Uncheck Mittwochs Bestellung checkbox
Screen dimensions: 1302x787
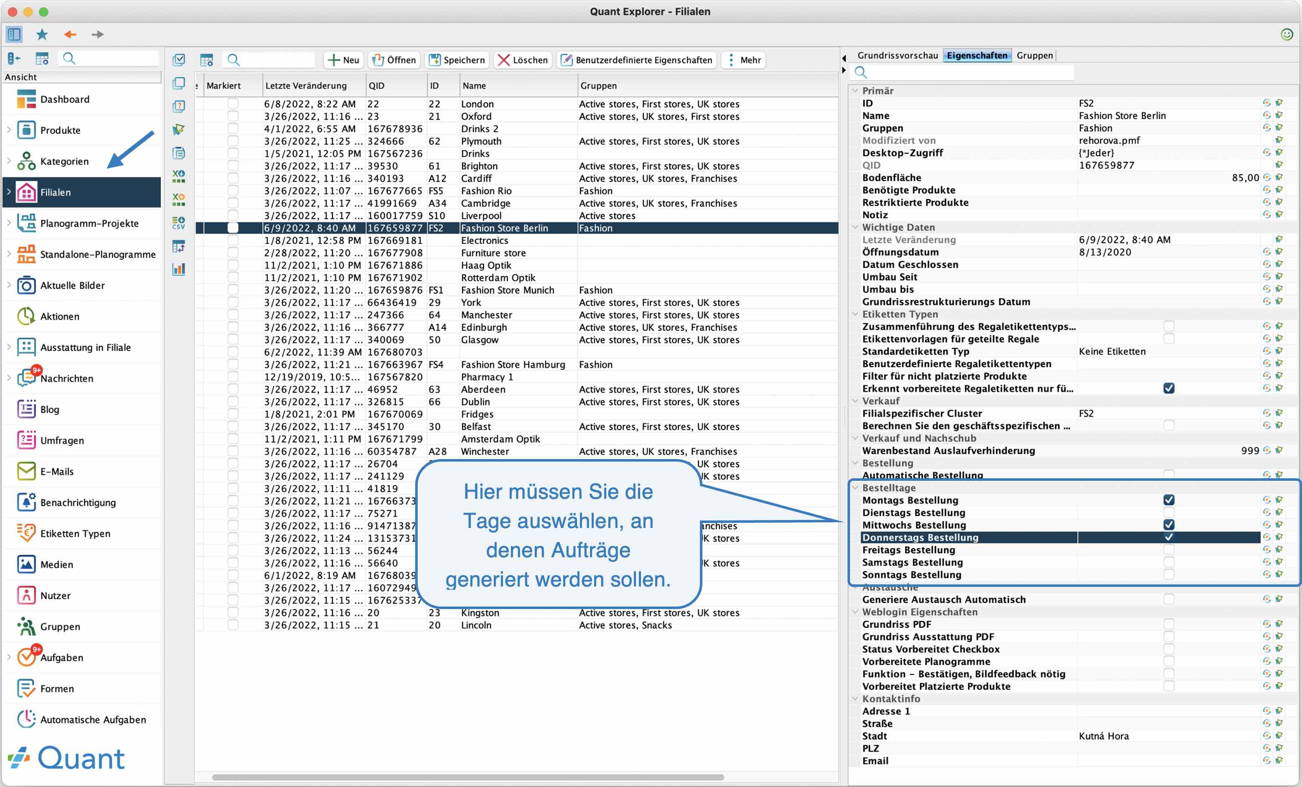[x=1168, y=525]
